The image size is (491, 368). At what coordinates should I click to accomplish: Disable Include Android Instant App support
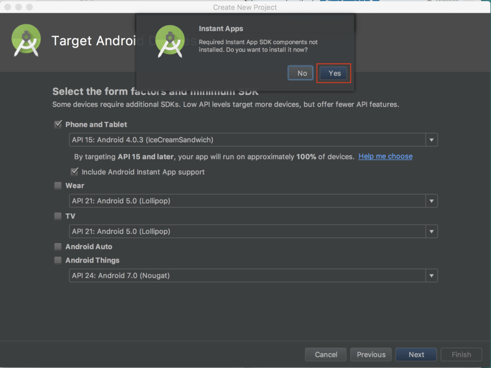pos(74,171)
